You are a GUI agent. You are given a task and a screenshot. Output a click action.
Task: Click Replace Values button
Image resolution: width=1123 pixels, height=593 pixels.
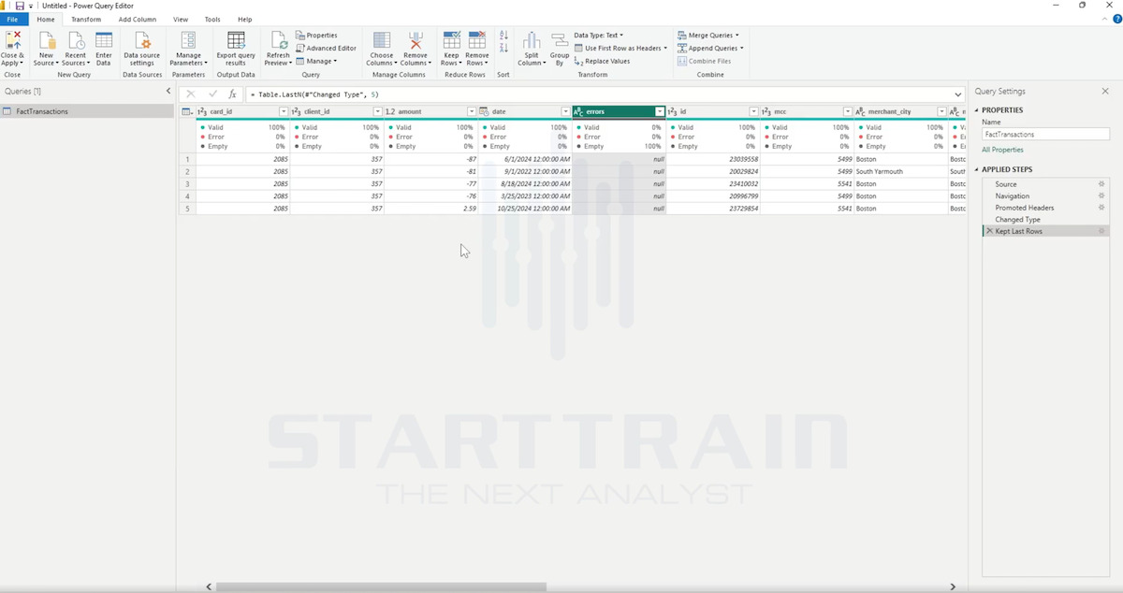602,61
